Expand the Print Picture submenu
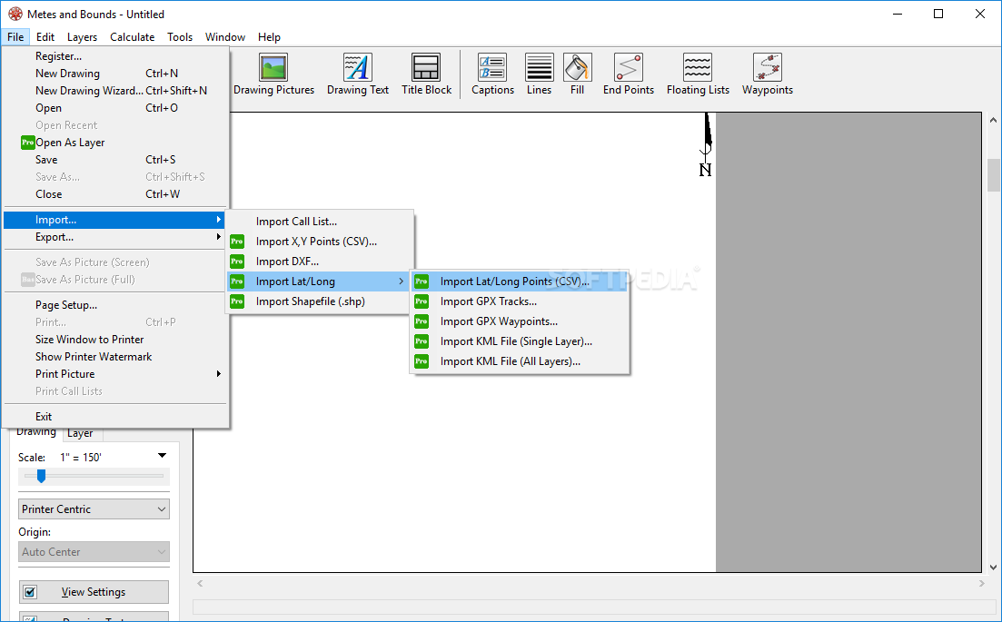1002x622 pixels. click(115, 373)
